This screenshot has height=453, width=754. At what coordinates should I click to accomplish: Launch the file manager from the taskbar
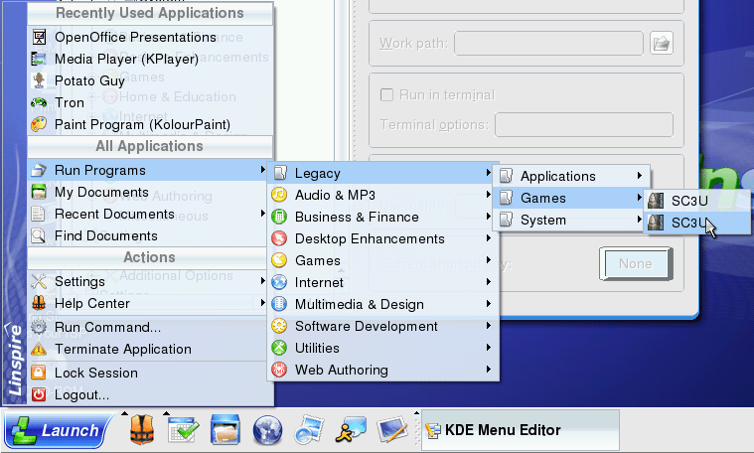pos(226,430)
